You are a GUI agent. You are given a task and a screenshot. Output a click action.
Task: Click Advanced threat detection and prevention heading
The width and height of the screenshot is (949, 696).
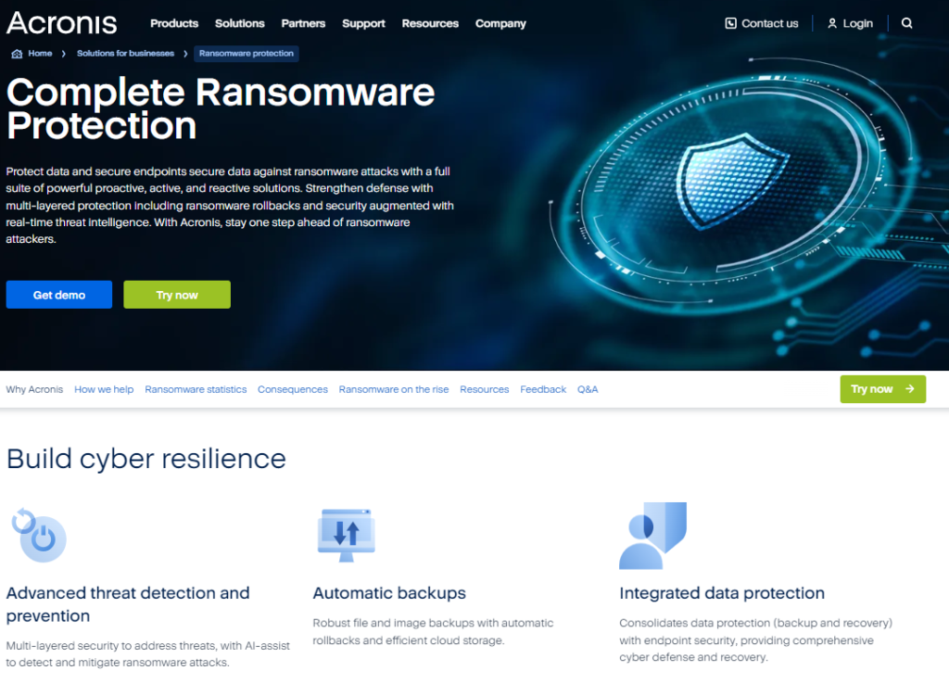(128, 604)
